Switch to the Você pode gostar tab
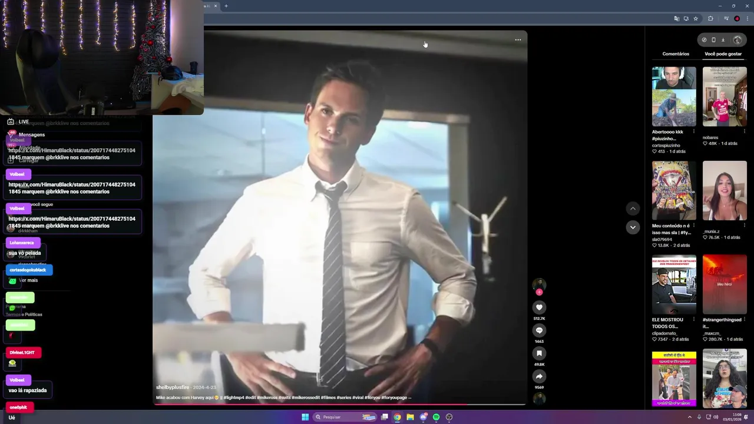 [x=723, y=54]
